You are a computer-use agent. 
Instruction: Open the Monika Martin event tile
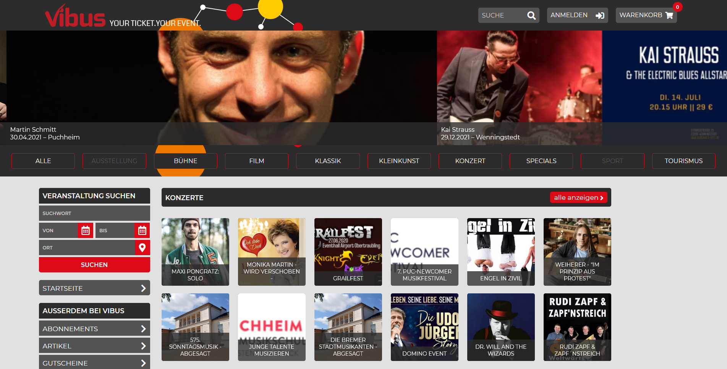pos(272,252)
